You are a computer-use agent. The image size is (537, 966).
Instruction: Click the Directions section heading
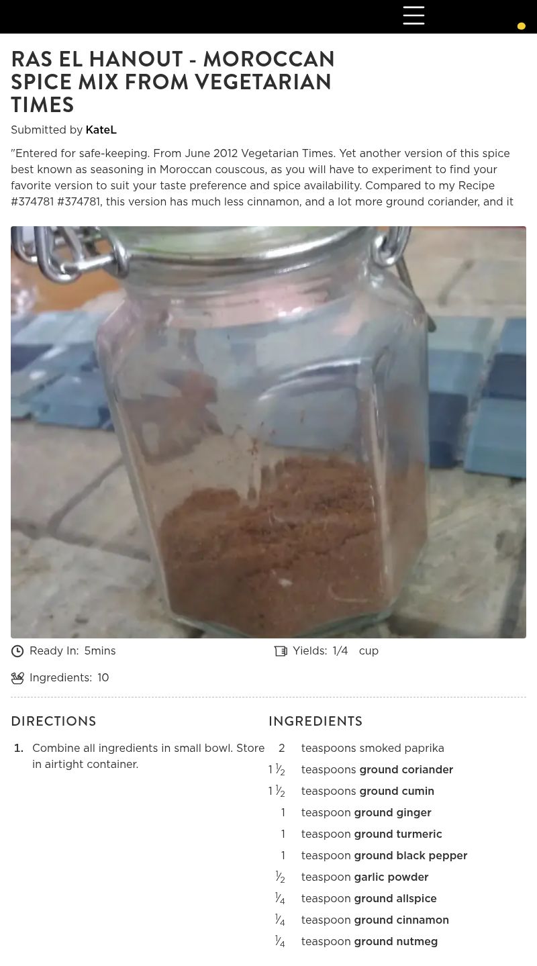coord(54,721)
